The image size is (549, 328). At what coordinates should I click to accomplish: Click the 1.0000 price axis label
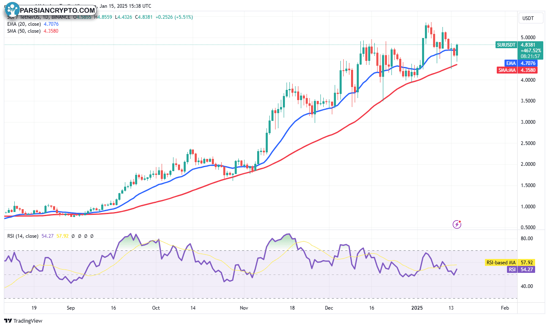coord(528,207)
